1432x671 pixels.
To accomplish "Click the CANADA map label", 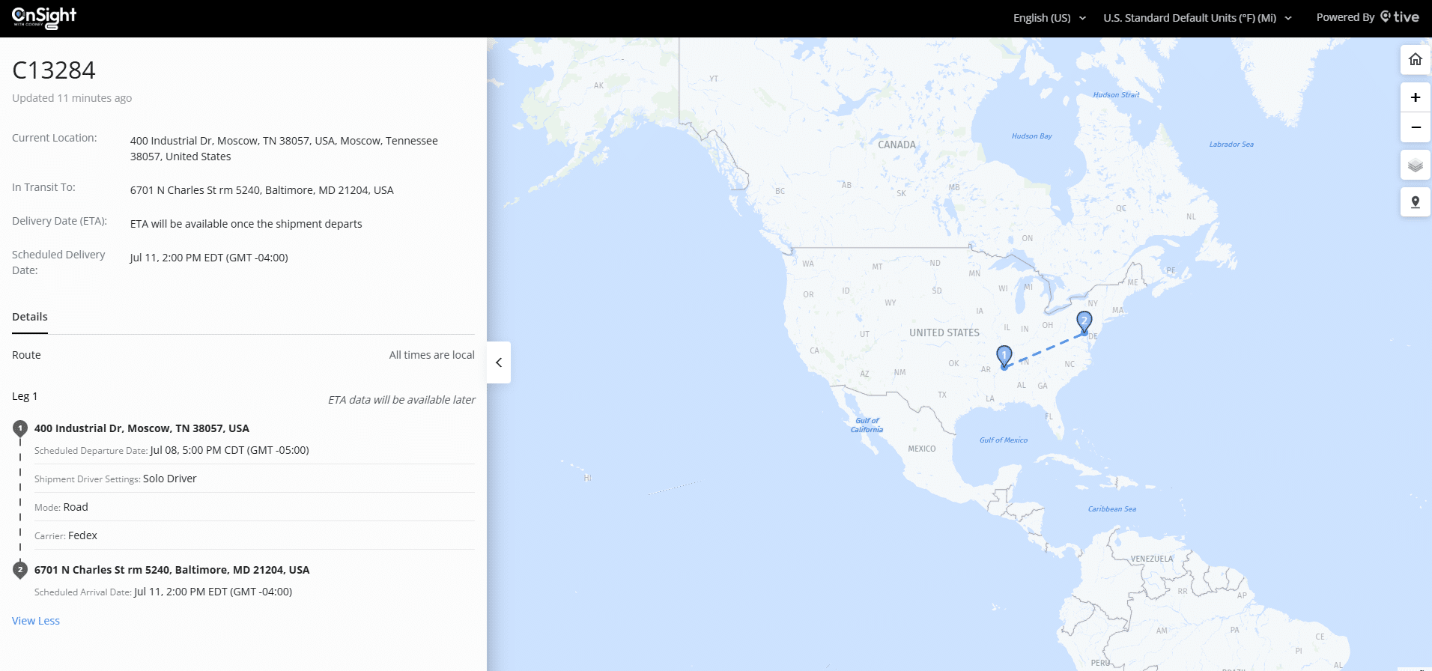I will (x=896, y=145).
